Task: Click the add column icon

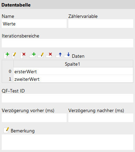Action: [7, 55]
